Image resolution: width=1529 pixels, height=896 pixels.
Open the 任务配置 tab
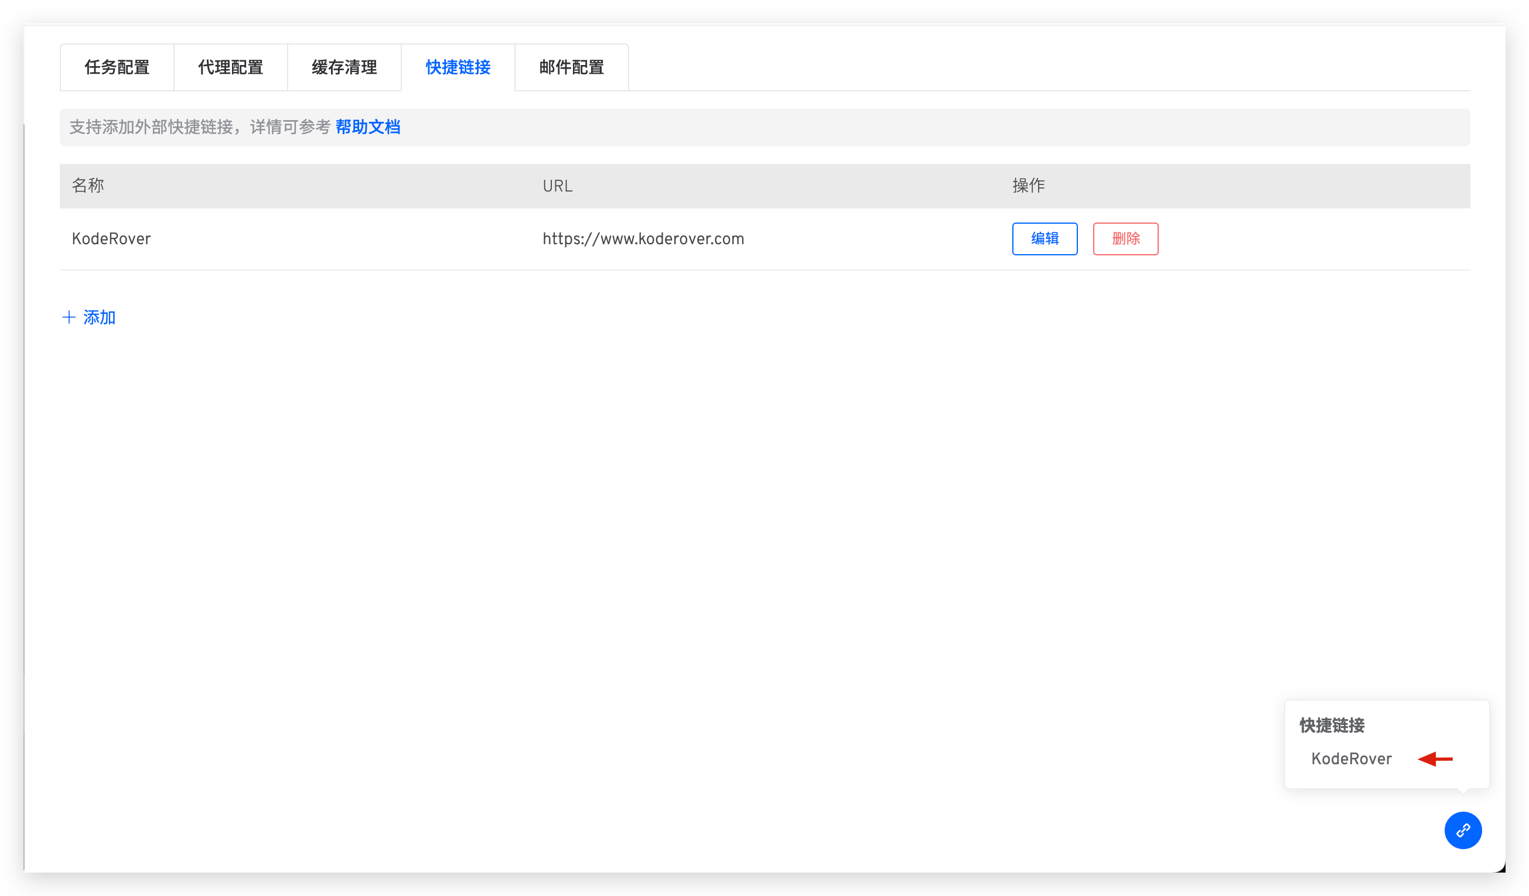click(x=117, y=67)
